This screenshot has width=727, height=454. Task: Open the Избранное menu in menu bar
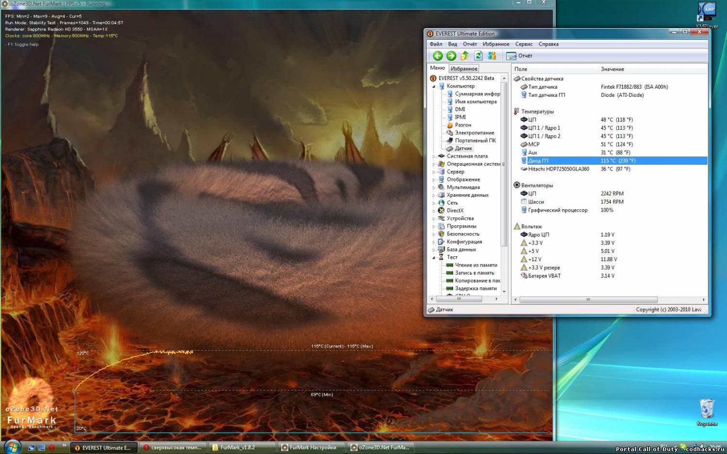496,44
